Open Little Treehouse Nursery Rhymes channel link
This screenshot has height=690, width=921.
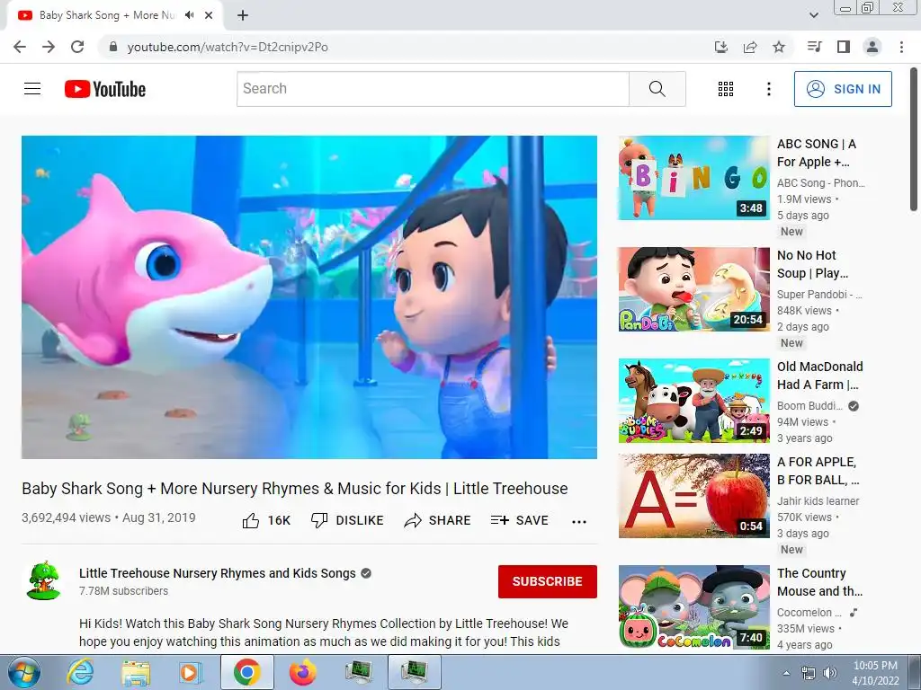pos(218,573)
